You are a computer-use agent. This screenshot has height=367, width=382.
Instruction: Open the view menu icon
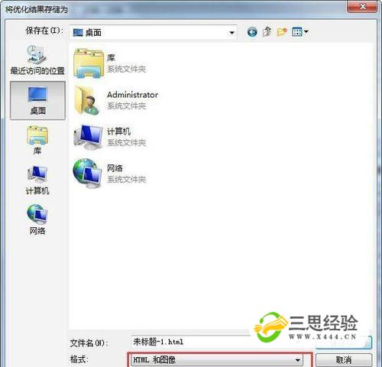point(297,32)
